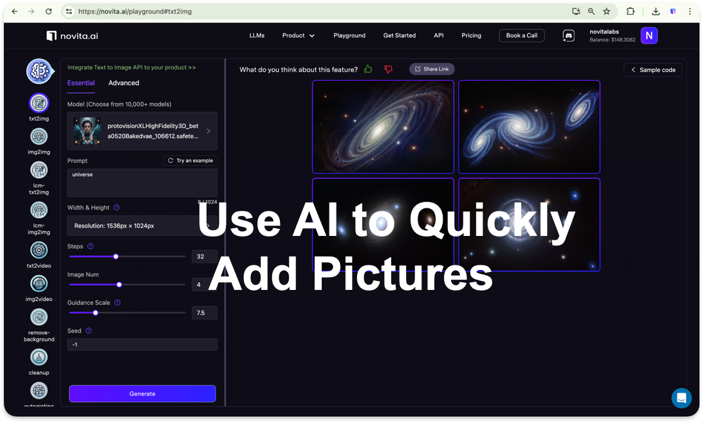Click the install app icon in address bar
This screenshot has width=704, height=423.
pos(576,12)
